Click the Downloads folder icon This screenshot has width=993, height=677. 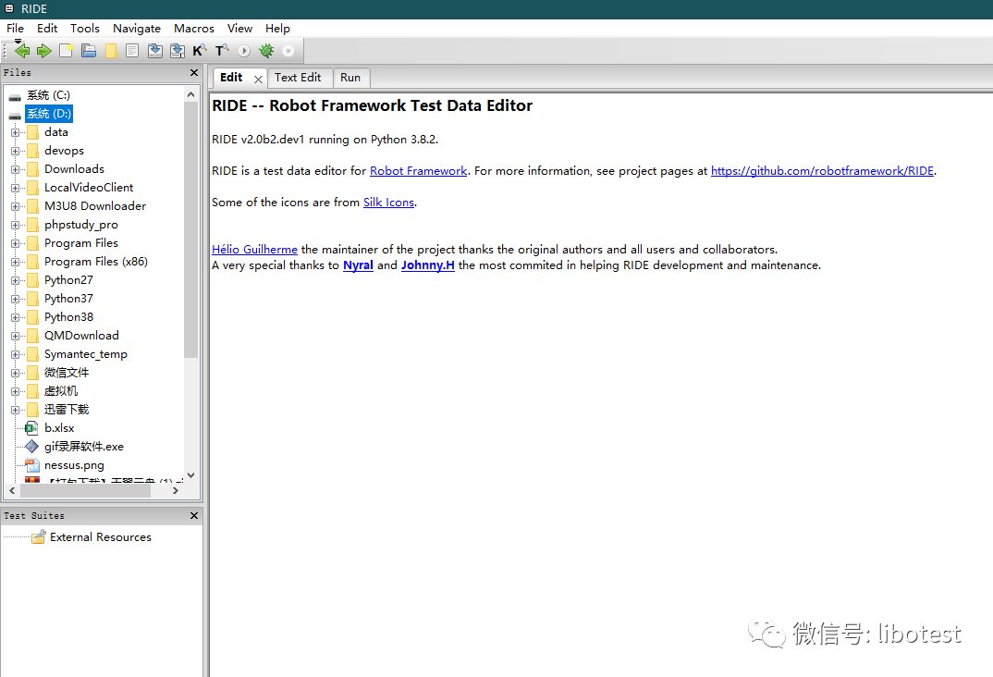coord(33,169)
